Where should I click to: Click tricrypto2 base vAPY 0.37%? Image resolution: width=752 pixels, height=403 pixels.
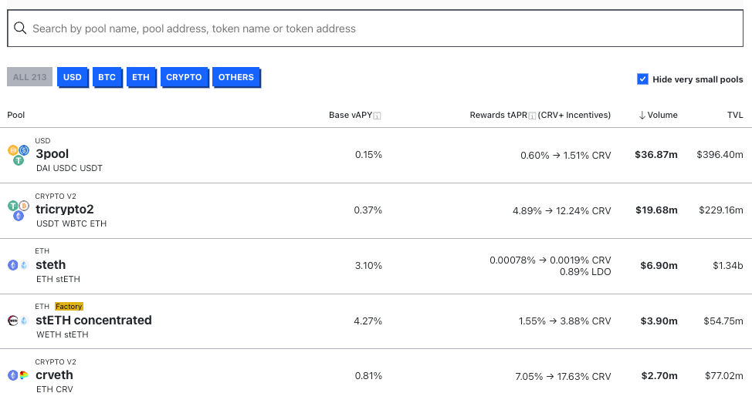(368, 210)
